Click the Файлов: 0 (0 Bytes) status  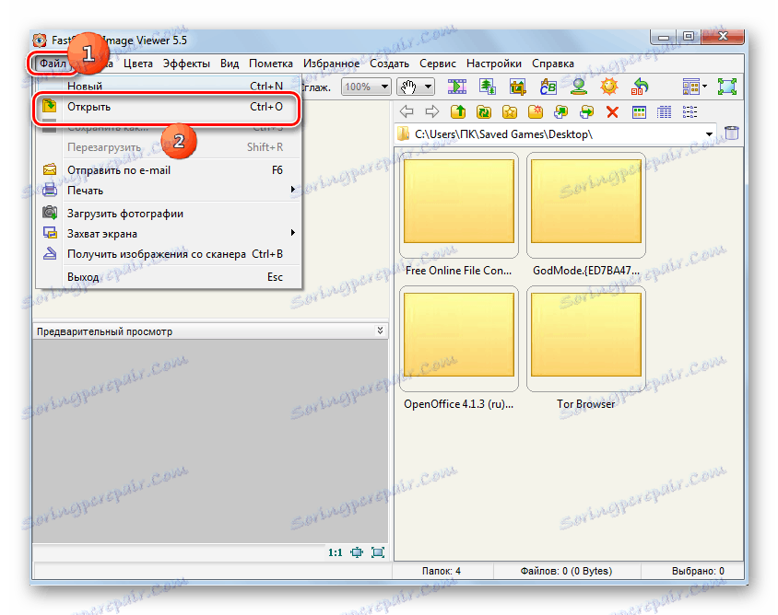pos(566,571)
